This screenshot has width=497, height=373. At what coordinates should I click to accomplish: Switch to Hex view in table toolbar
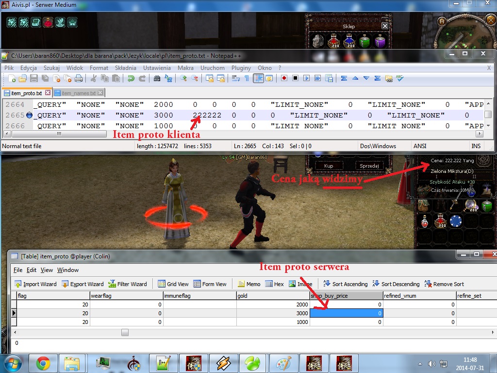click(x=274, y=284)
